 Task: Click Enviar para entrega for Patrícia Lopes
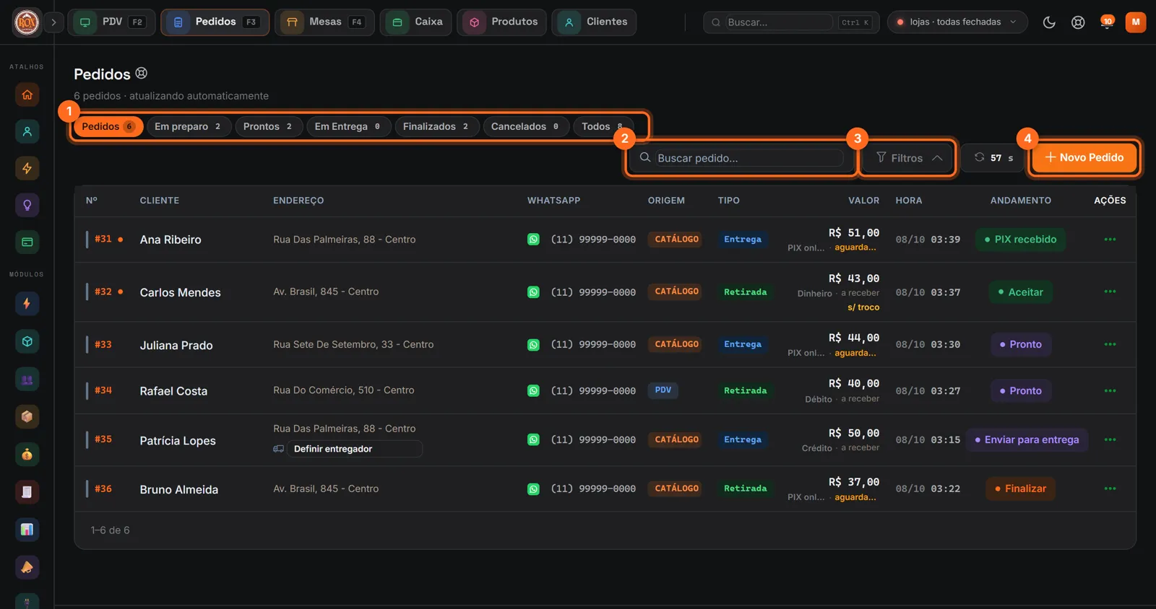1027,439
